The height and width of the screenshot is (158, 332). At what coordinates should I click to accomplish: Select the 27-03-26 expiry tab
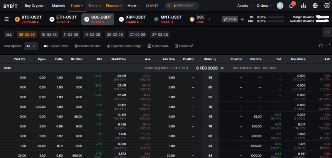160,34
